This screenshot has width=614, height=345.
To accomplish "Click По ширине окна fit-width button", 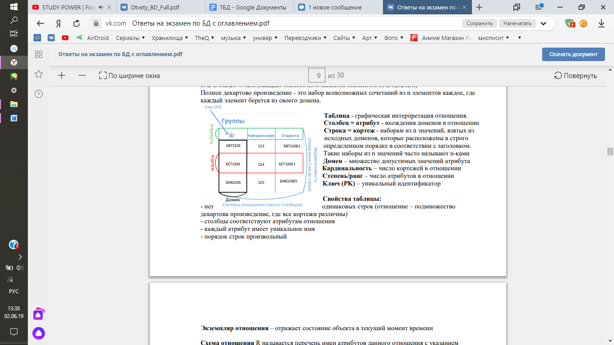I will coord(129,75).
